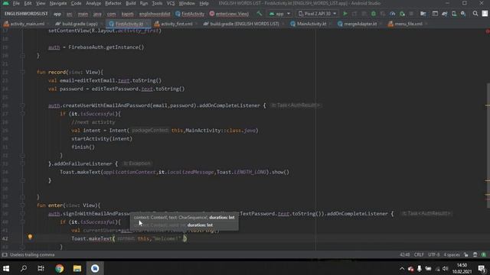The width and height of the screenshot is (490, 275).
Task: Click the 'Useless trailing comma' status message
Action: tap(32, 254)
